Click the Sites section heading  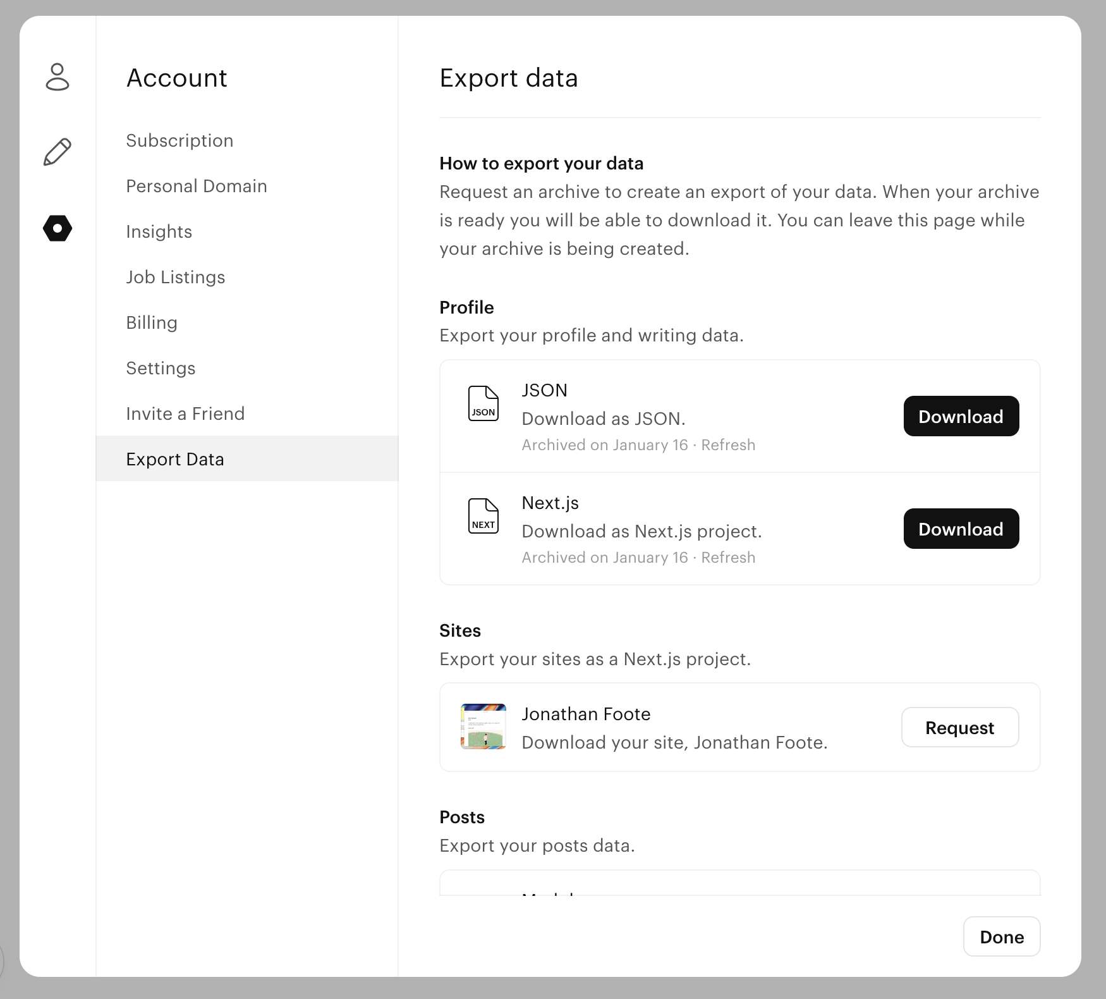pyautogui.click(x=460, y=630)
